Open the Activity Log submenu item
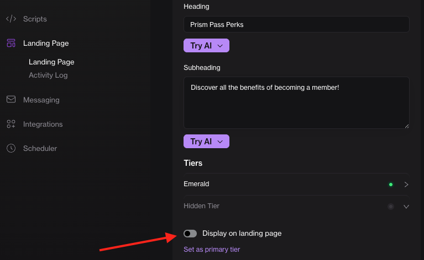This screenshot has height=260, width=424. click(x=48, y=75)
